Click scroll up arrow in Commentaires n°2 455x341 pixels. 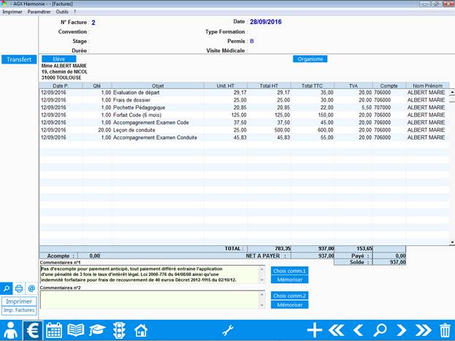tap(261, 294)
